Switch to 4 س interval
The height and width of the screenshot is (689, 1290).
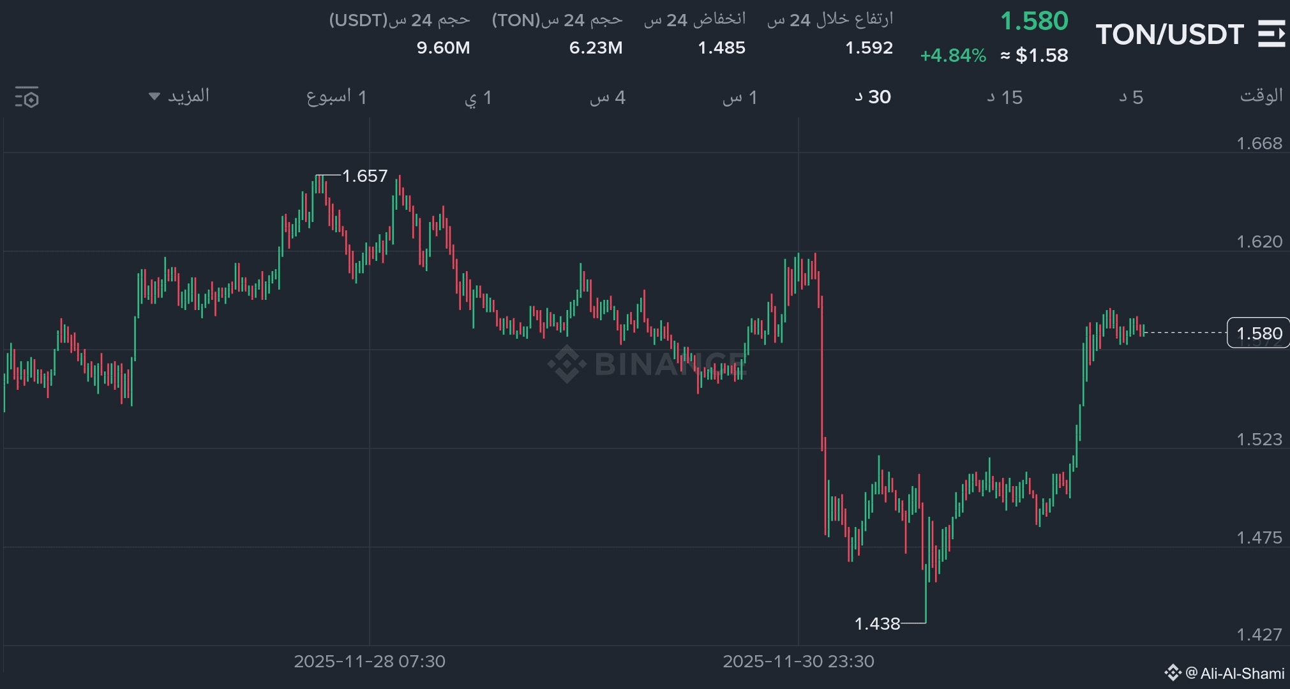(x=608, y=97)
